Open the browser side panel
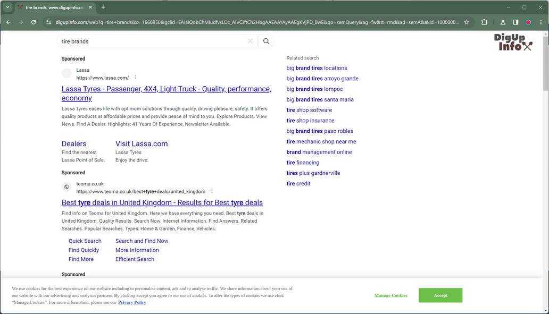 pyautogui.click(x=515, y=22)
